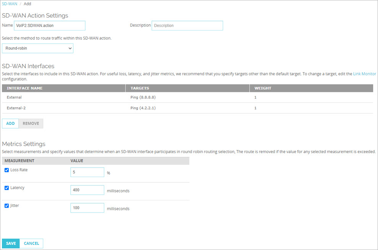
Task: Select the Add breadcrumb item
Action: [x=27, y=3]
